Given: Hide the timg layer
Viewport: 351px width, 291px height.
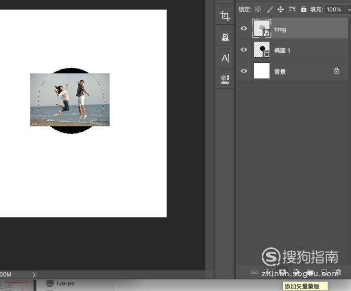Looking at the screenshot, I should (244, 28).
